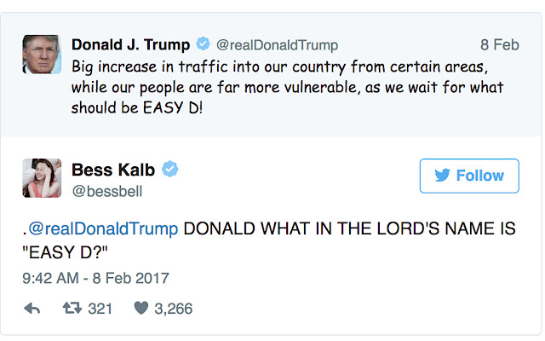View the 3,266 likes count
Viewport: 545px width, 341px height.
[x=173, y=309]
